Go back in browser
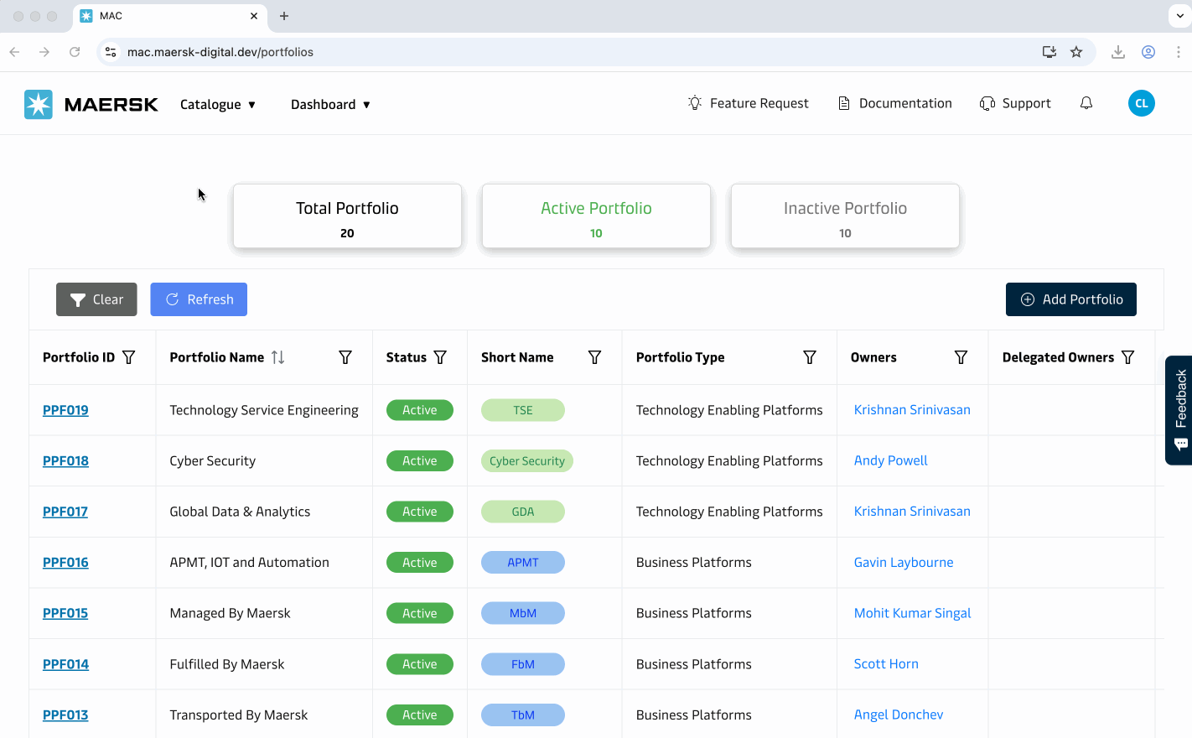 [14, 52]
